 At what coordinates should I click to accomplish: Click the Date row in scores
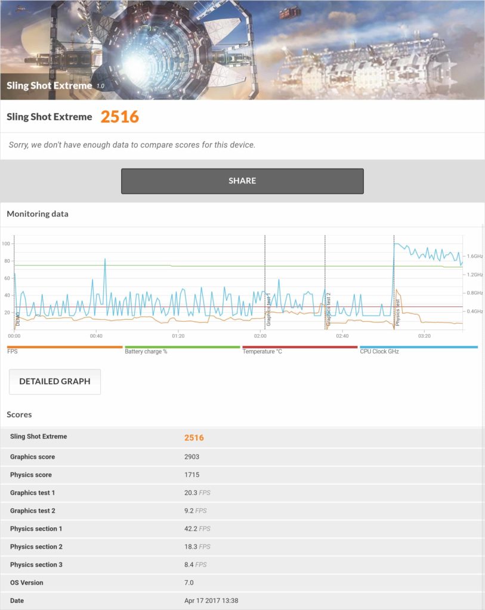pos(242,600)
